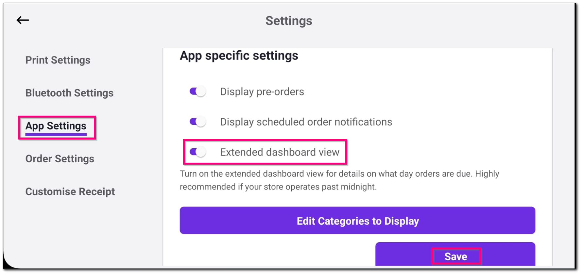Open Bluetooth Settings
Screen dimensions: 582x275
point(69,93)
